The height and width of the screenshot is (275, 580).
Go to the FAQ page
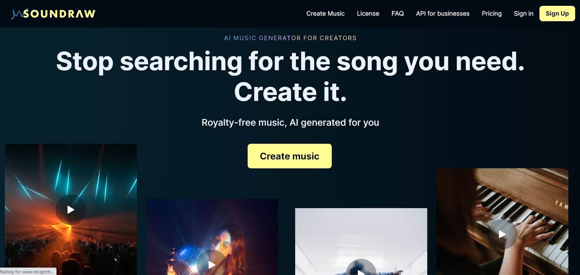(x=398, y=13)
